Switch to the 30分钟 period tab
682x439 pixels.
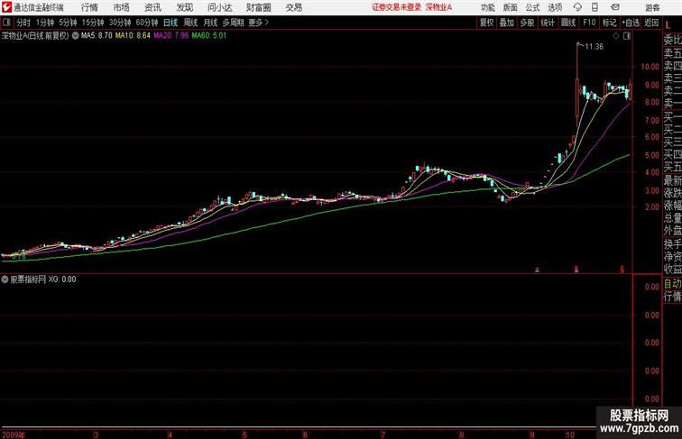pos(120,23)
